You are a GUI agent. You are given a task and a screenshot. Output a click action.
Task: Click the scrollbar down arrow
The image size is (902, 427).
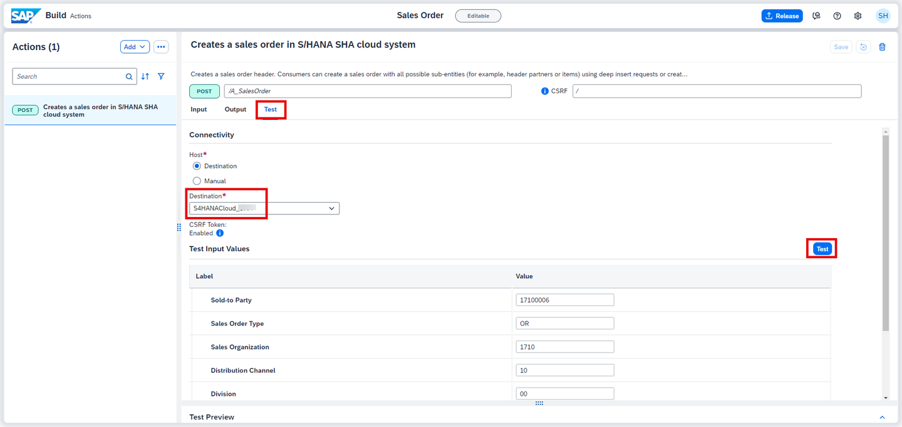pos(886,398)
